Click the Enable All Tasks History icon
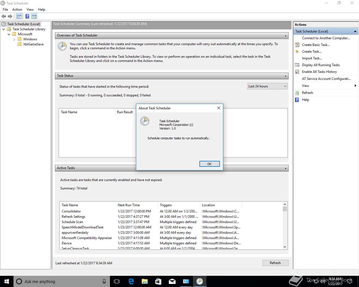Viewport: 359px width, 287px height. point(297,72)
